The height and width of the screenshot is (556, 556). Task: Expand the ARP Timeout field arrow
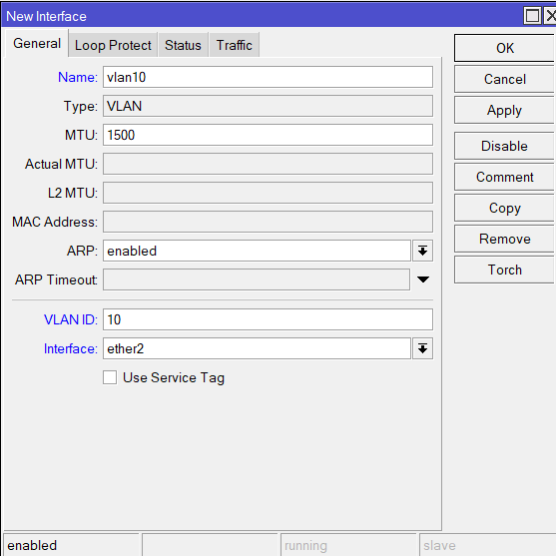423,279
